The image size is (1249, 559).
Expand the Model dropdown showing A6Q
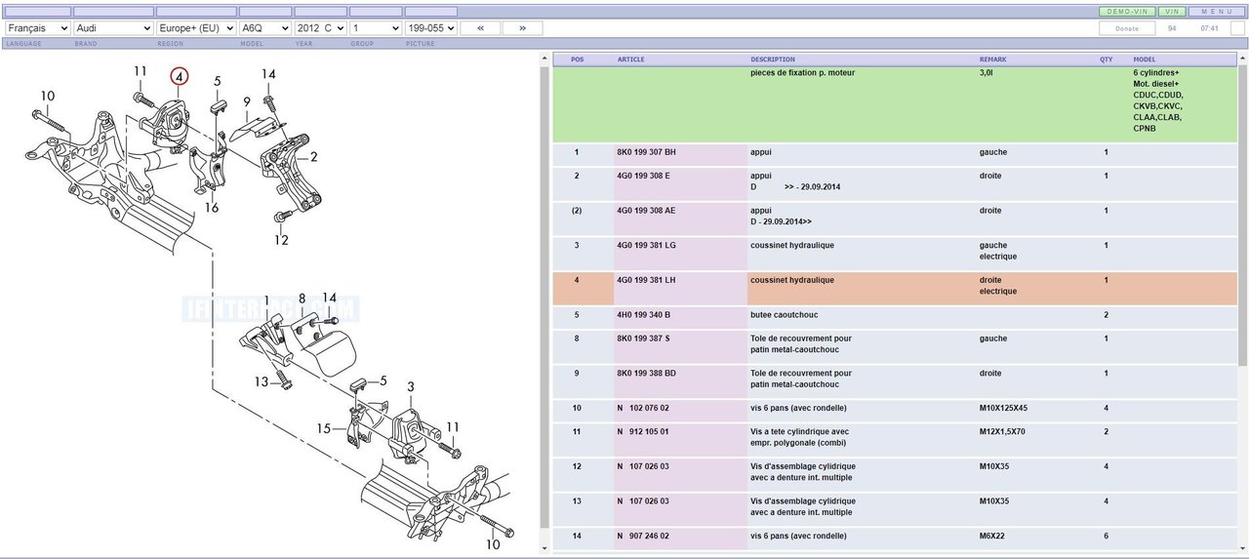[x=265, y=28]
